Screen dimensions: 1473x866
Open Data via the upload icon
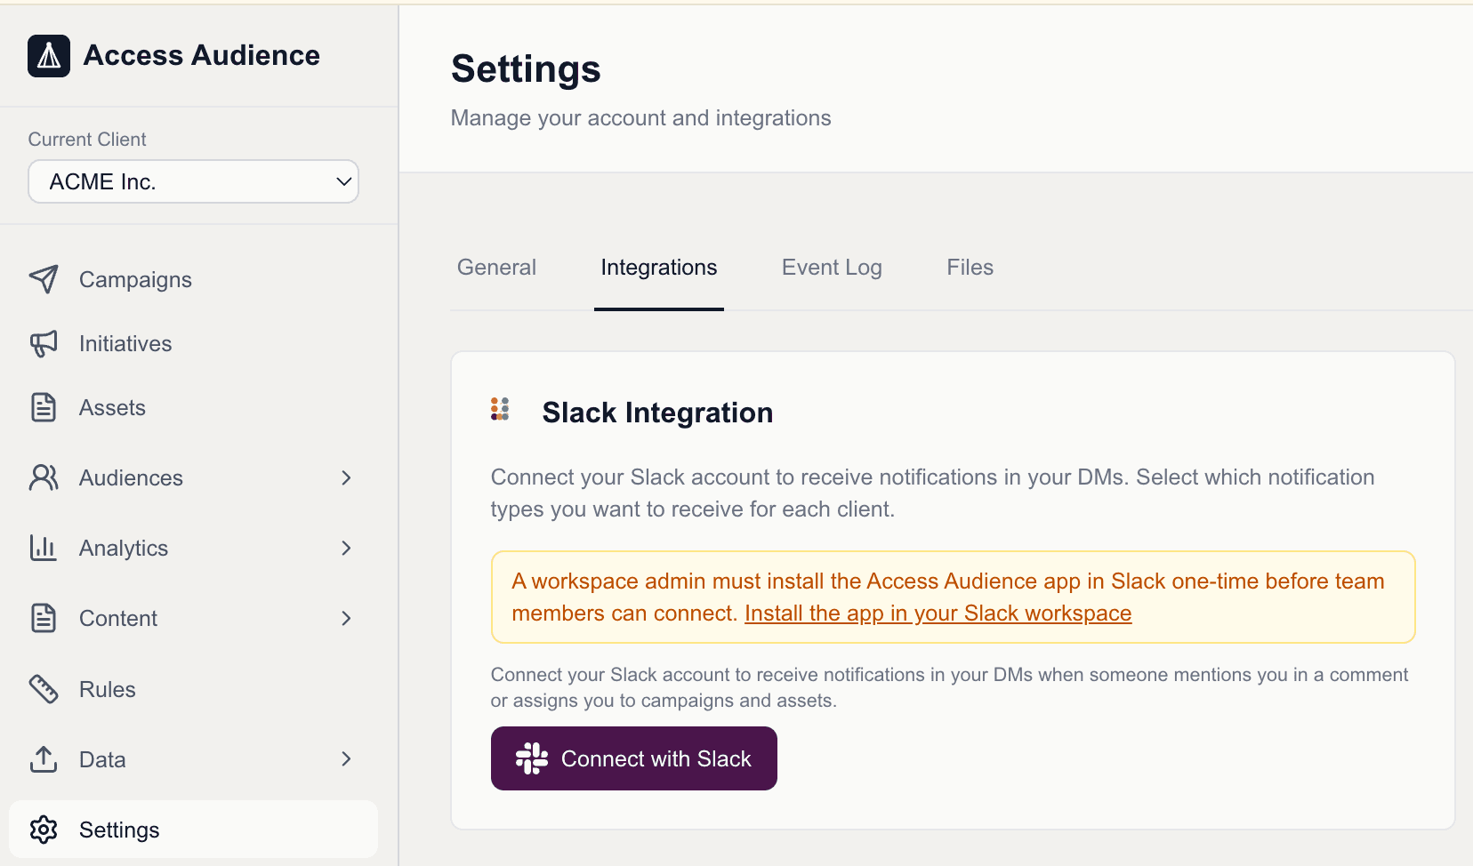point(44,759)
